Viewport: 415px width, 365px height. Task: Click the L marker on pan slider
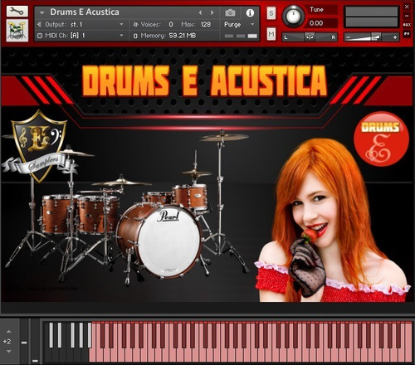click(x=286, y=37)
